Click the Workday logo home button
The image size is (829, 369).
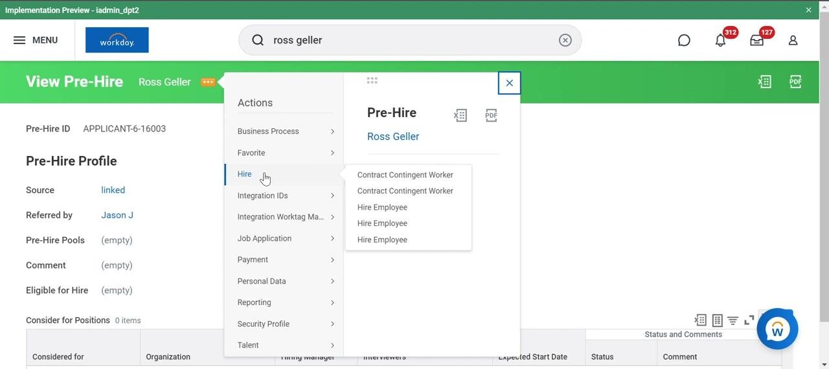(117, 40)
